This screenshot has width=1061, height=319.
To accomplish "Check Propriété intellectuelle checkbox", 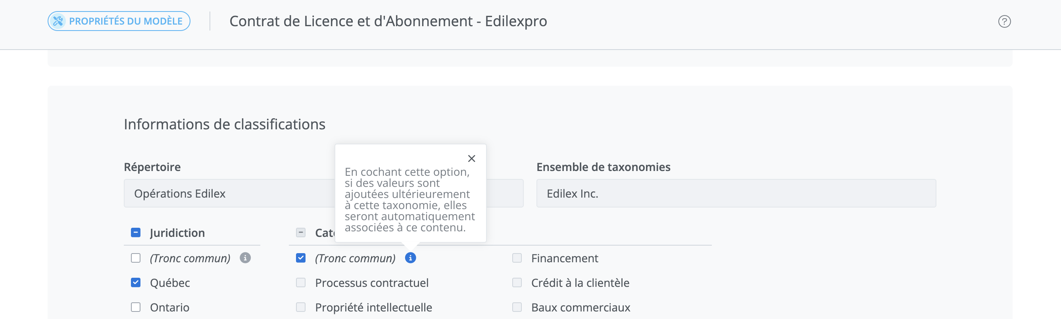I will (x=301, y=307).
